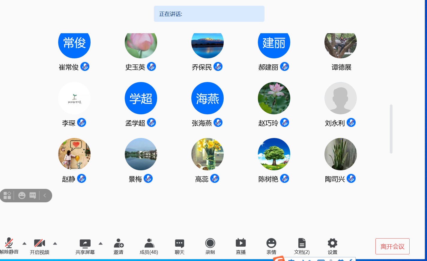Select 张海燕 participant avatar
Image resolution: width=427 pixels, height=261 pixels.
pos(208,98)
